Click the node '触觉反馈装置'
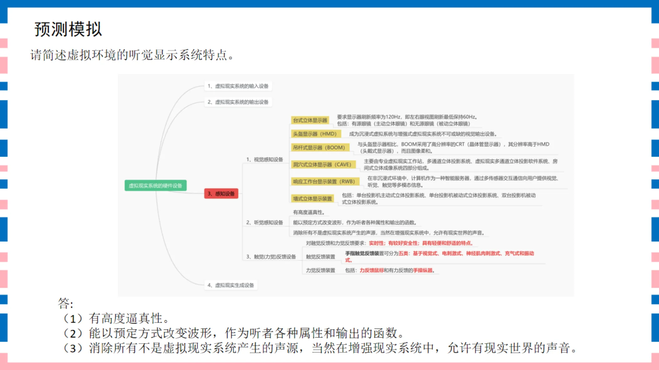659x370 pixels. click(320, 257)
